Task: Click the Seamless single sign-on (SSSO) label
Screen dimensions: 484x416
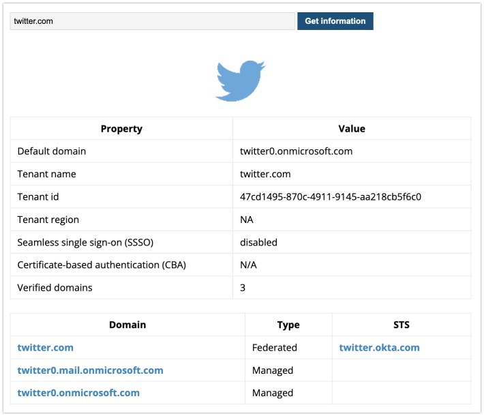Action: [85, 242]
